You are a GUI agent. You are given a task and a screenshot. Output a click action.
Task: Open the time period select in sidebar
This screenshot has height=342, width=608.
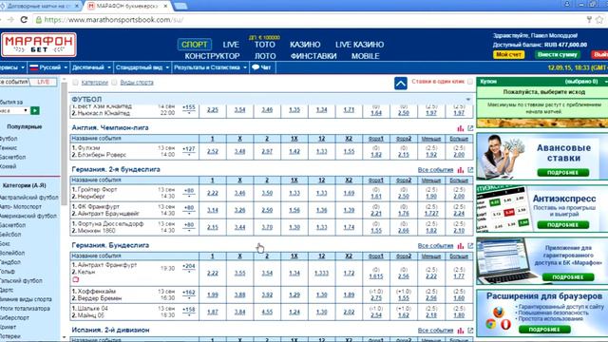click(x=14, y=111)
